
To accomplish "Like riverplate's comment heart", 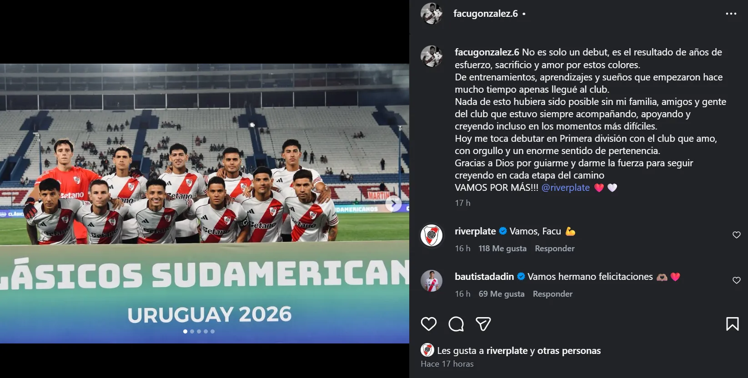I will point(736,235).
